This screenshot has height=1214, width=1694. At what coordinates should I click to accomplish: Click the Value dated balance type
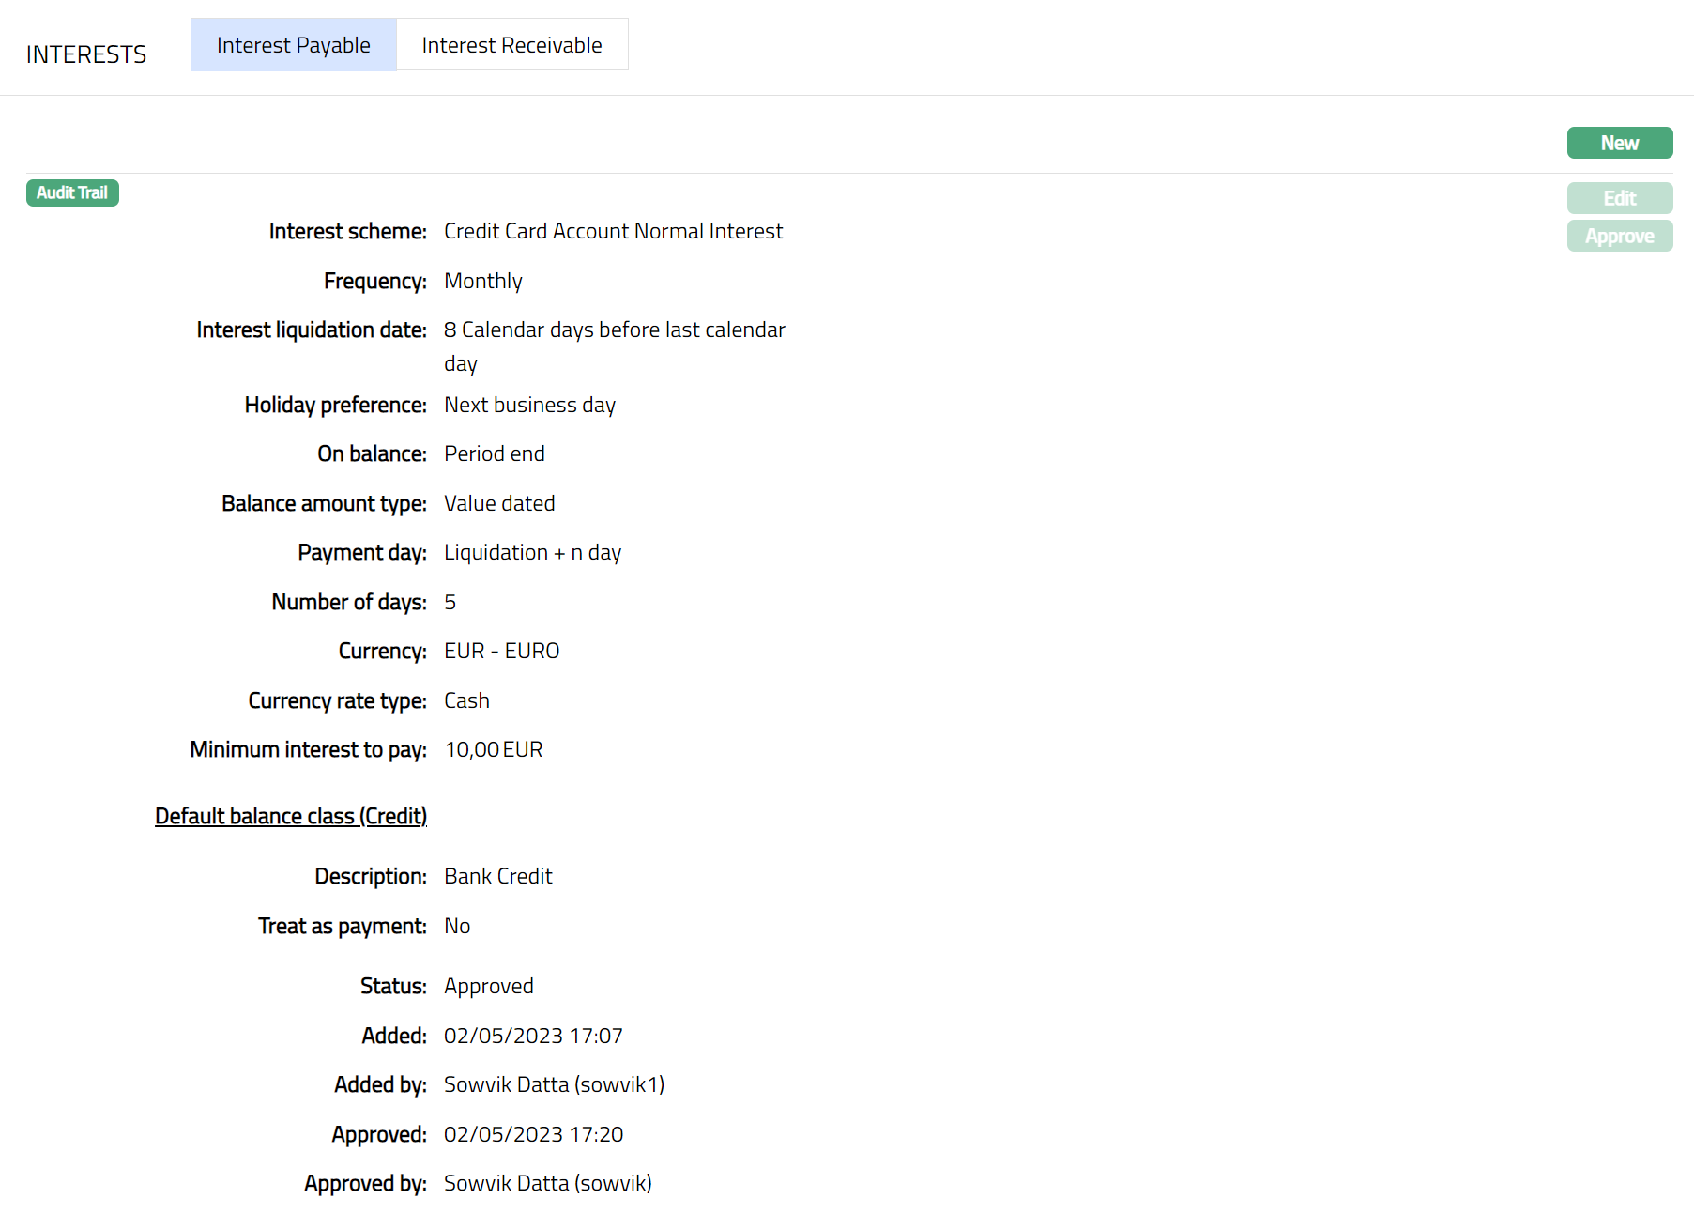pos(499,503)
